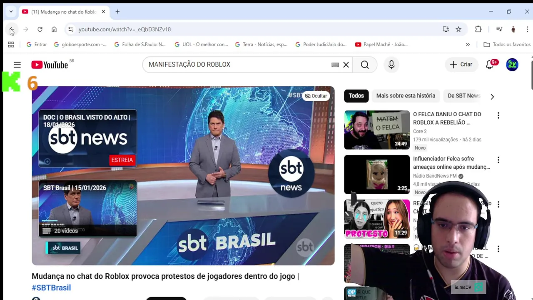Submit search with magnifying glass button
The width and height of the screenshot is (533, 300).
[365, 65]
